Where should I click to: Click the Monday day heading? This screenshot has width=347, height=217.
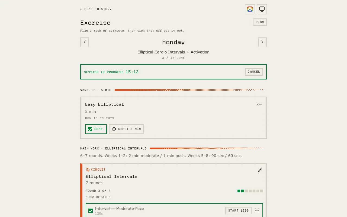point(173,42)
